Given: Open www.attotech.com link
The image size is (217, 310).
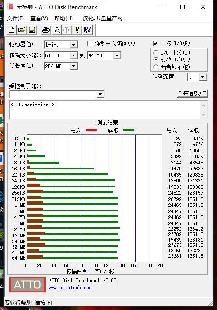Looking at the screenshot, I should [70, 287].
